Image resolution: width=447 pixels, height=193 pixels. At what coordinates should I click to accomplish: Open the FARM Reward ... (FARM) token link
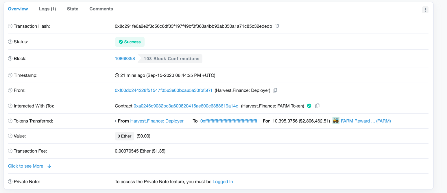coord(366,121)
